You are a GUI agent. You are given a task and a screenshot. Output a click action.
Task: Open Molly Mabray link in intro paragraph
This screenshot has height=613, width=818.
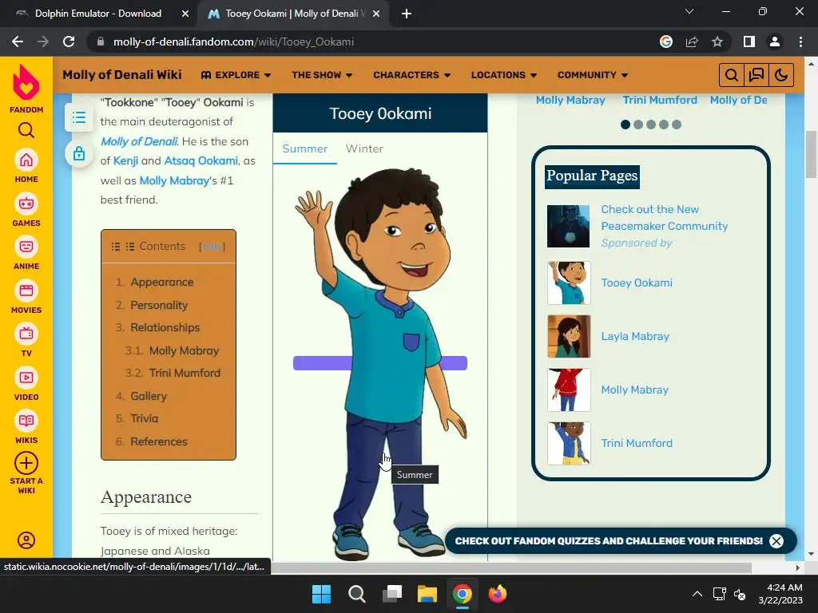pos(174,181)
